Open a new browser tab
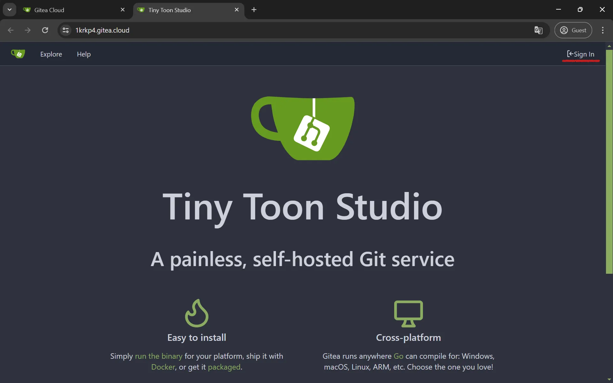This screenshot has width=613, height=383. coord(254,10)
